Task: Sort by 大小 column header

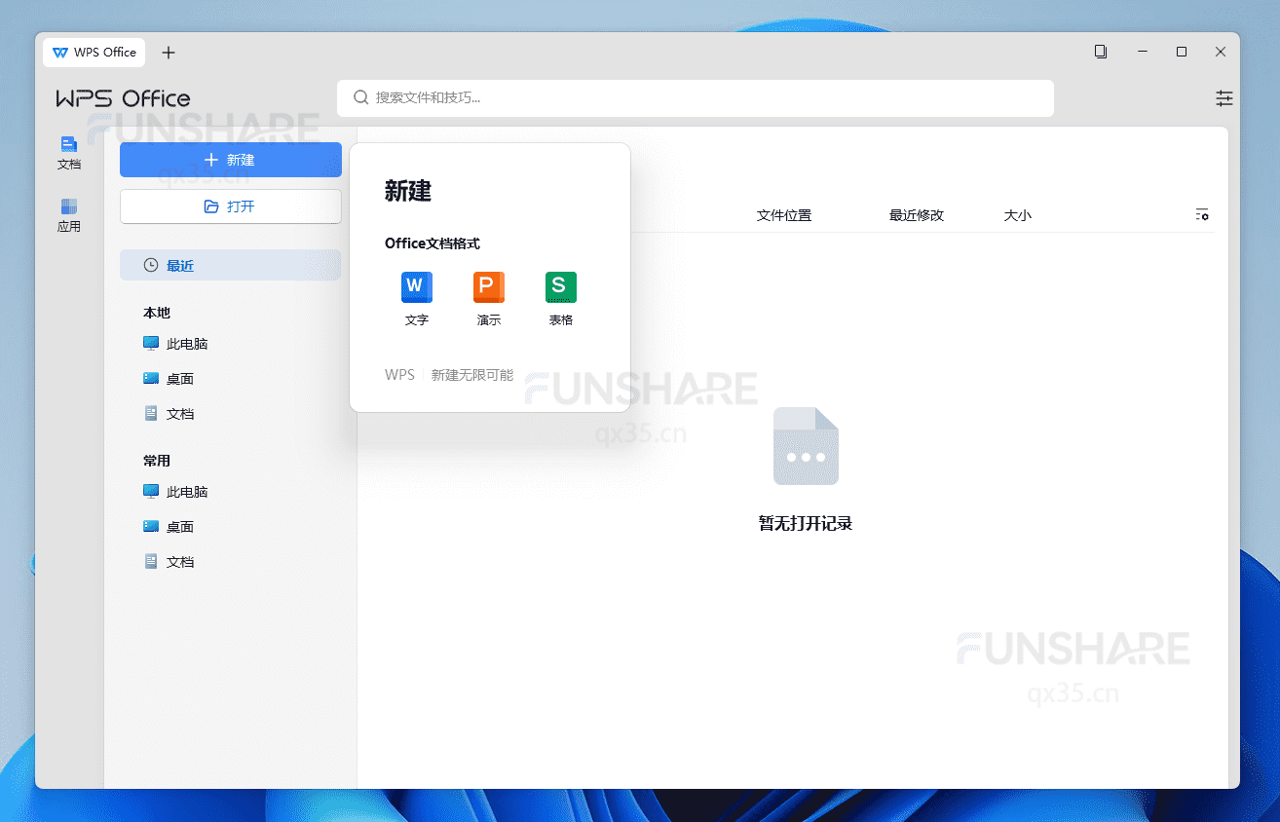Action: (1017, 215)
